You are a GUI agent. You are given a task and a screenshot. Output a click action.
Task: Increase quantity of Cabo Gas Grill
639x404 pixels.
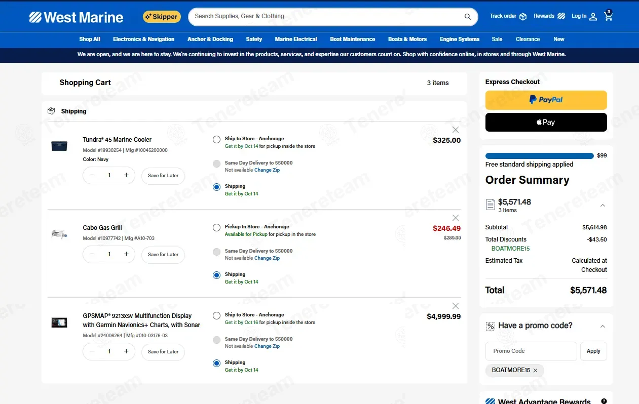[126, 254]
